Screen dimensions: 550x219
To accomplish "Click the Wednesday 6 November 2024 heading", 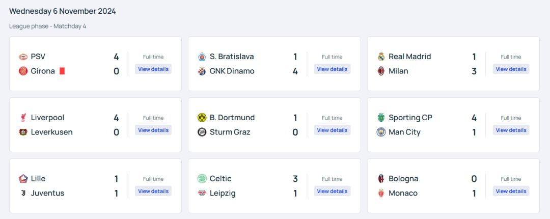I will [x=63, y=11].
